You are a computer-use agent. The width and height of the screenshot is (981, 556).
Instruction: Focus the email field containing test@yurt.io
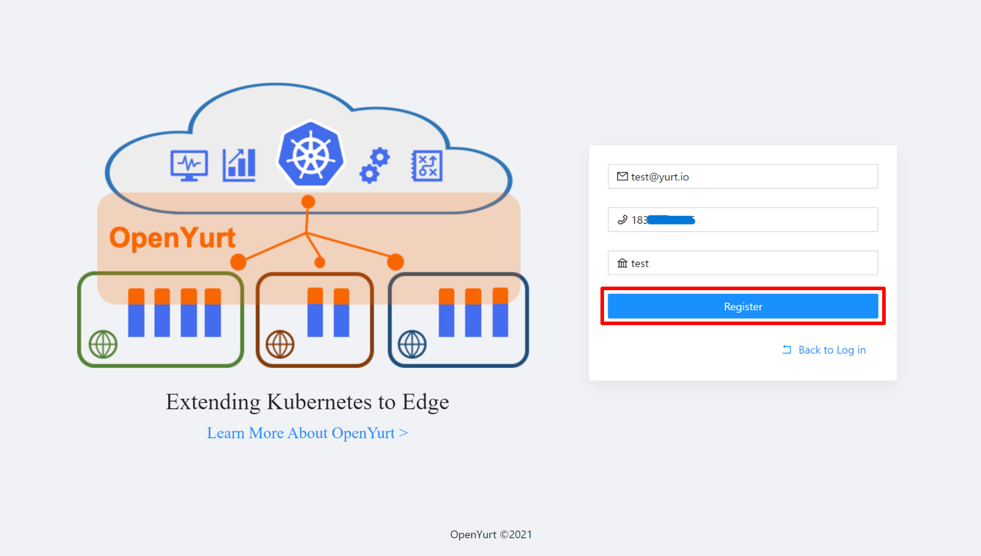[743, 176]
